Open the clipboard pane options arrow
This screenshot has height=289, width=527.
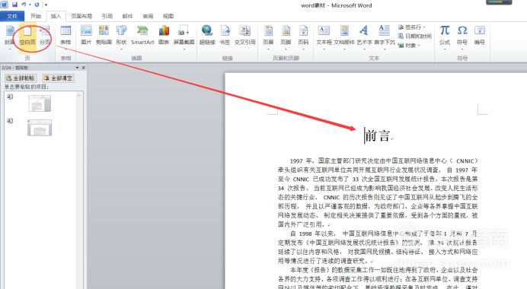77,68
